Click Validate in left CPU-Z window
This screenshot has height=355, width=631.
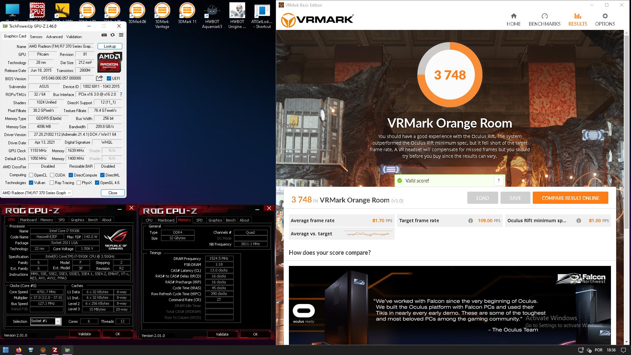tap(84, 334)
